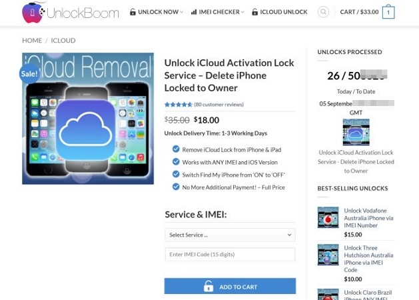Expand the IMEI Checker menu
Screen dimensions: 419x300
click(x=217, y=12)
